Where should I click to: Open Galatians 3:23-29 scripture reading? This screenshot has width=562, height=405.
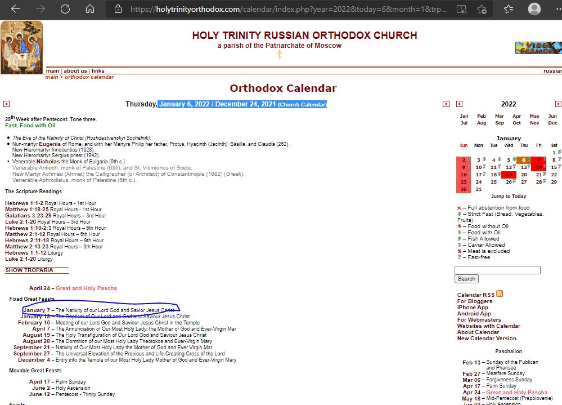28,216
